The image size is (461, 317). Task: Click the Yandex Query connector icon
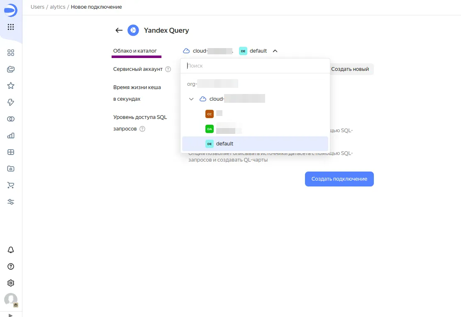click(133, 30)
